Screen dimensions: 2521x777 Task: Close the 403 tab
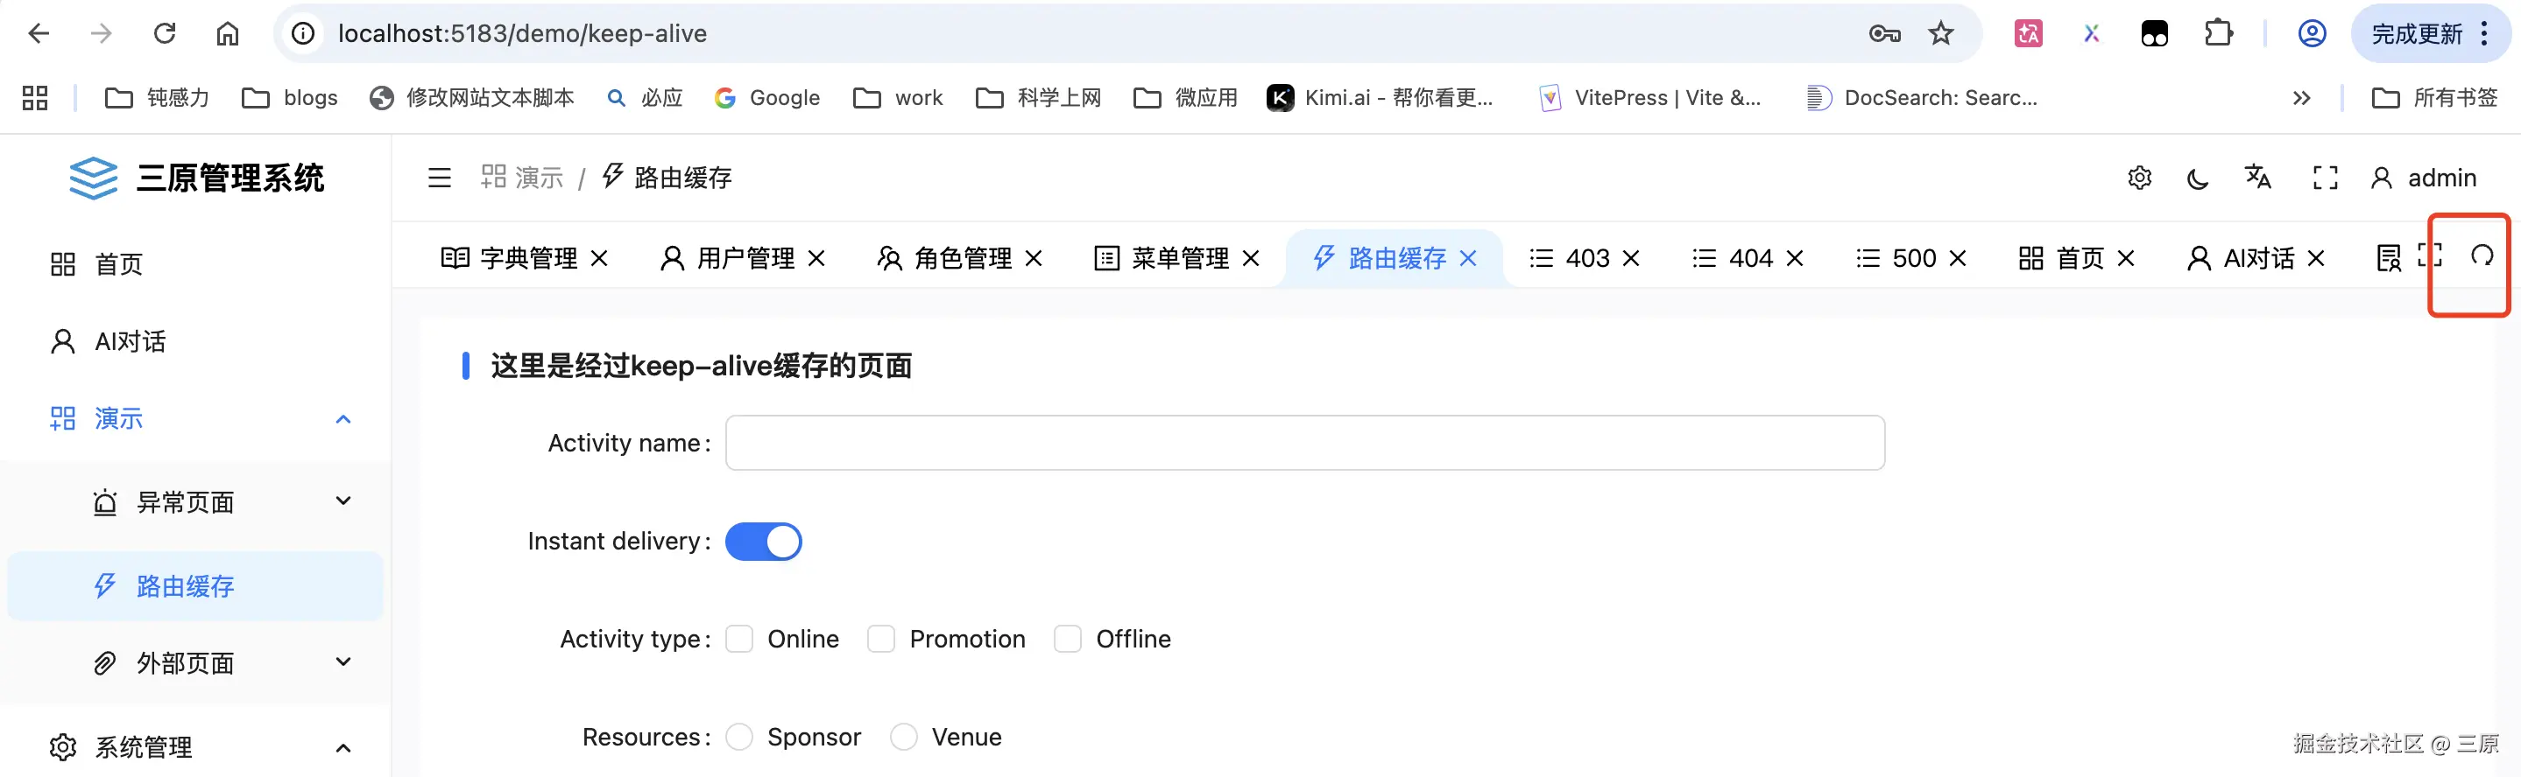pyautogui.click(x=1631, y=258)
